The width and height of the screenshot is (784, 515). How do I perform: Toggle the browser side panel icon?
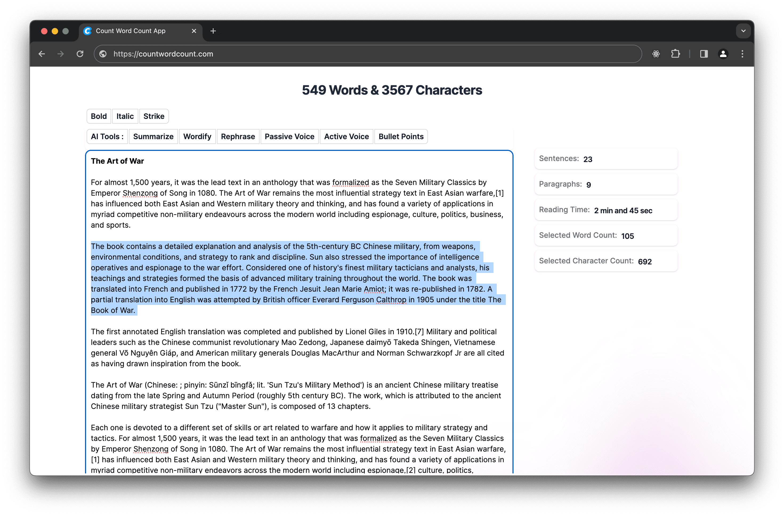(704, 54)
